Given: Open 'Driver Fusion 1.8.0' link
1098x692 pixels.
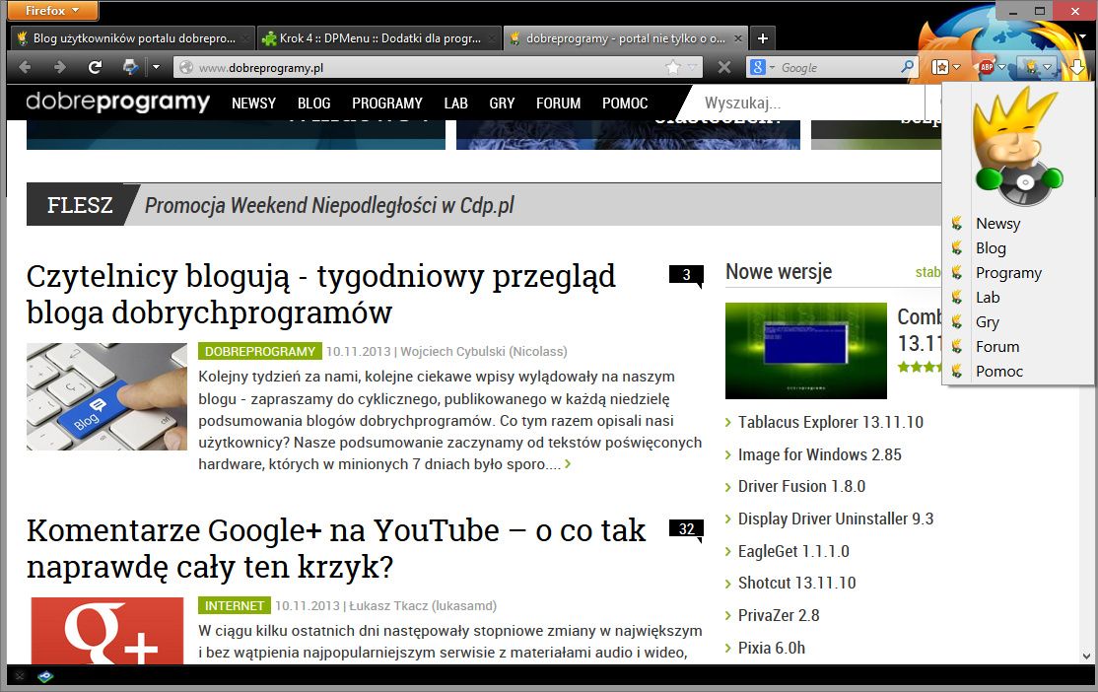Looking at the screenshot, I should tap(801, 486).
